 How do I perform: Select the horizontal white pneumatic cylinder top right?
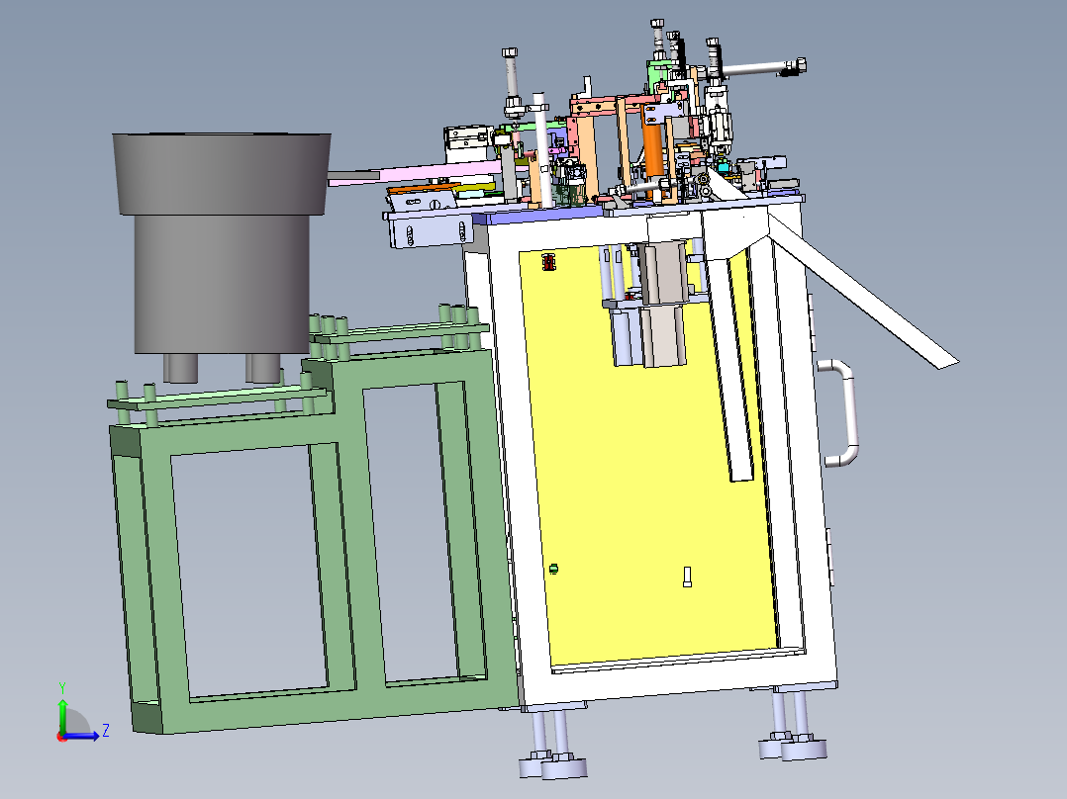(x=761, y=67)
